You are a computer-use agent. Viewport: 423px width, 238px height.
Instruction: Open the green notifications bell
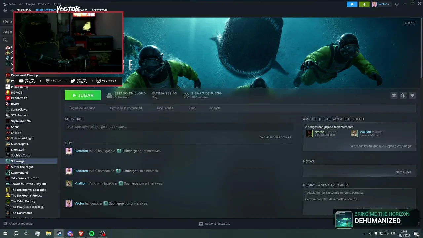click(365, 4)
